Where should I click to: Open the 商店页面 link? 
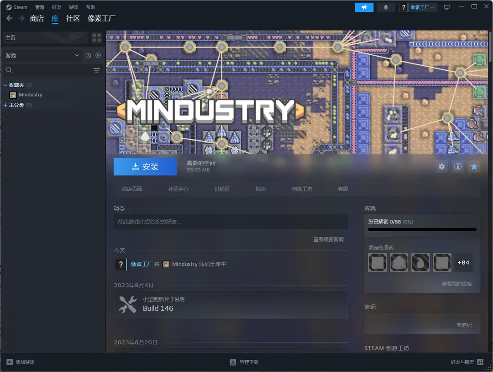tap(132, 189)
